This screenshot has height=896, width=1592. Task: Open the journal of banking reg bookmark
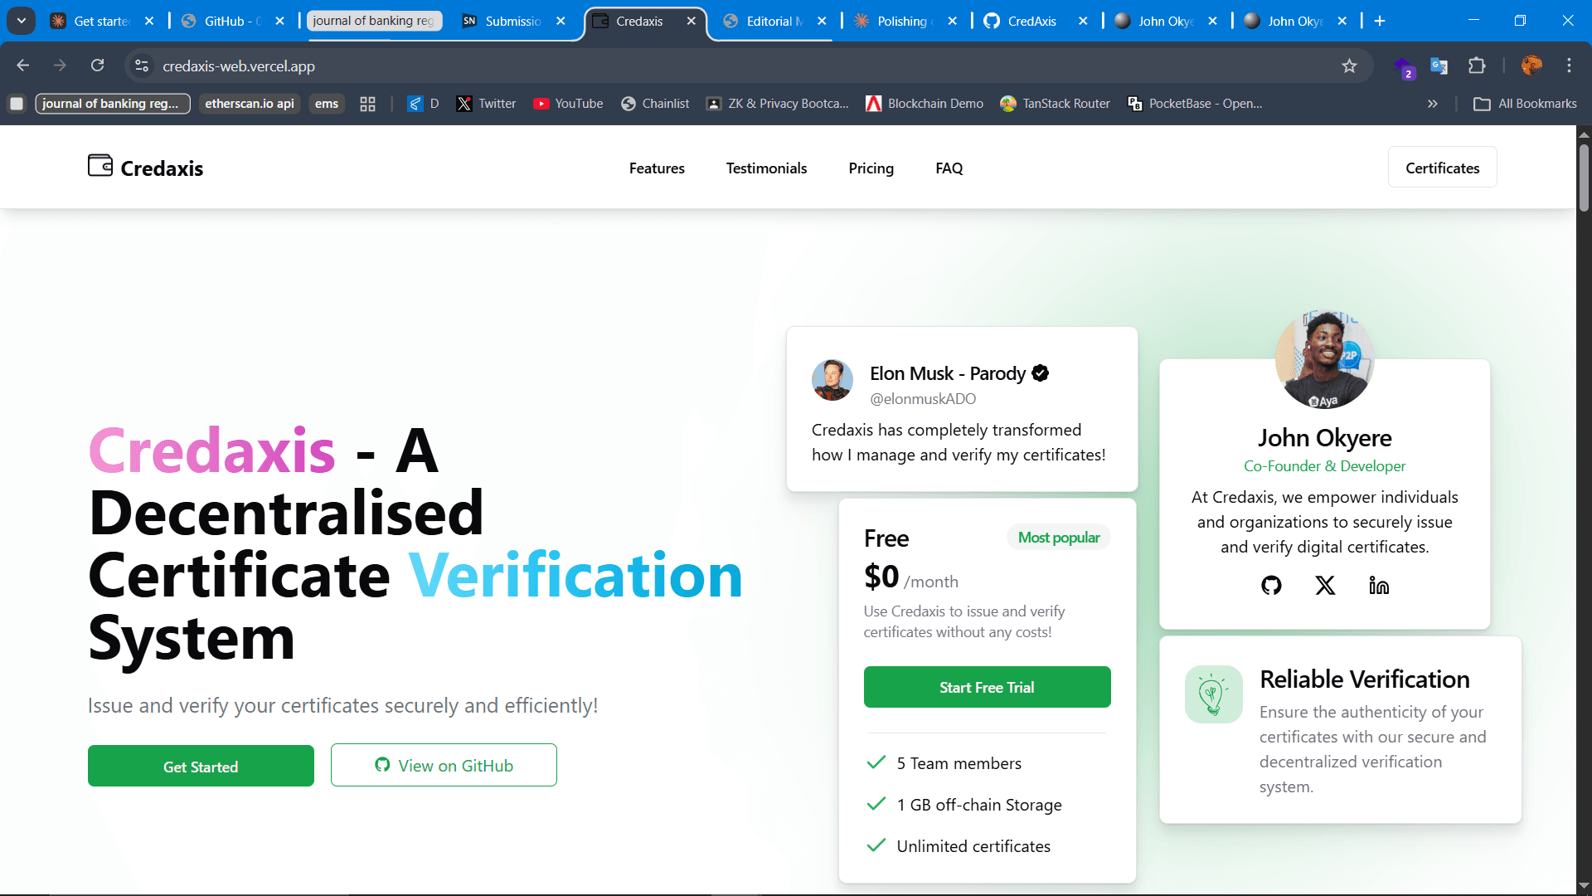(x=113, y=104)
